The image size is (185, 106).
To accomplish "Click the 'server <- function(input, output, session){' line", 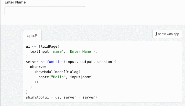I will (71, 62).
